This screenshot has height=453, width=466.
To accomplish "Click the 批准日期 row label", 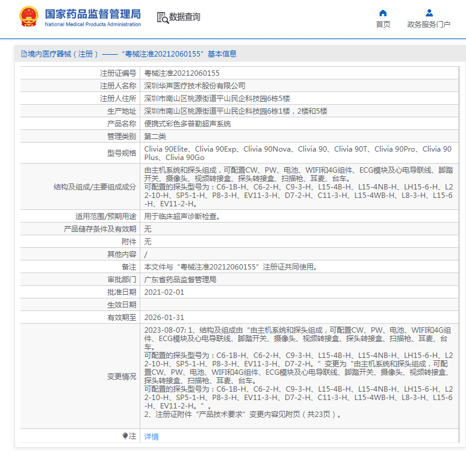I will click(x=122, y=292).
